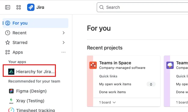The height and width of the screenshot is (112, 188).
Task: Click the Recent projects heading
Action: (x=105, y=48)
